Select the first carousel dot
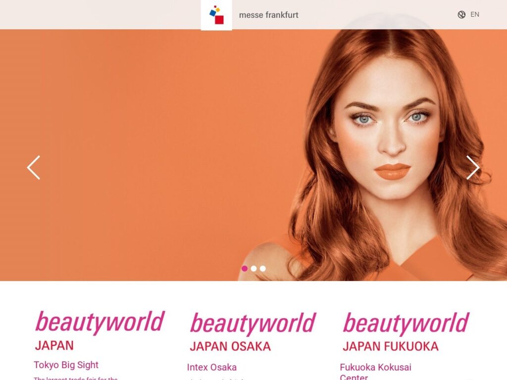 [245, 269]
